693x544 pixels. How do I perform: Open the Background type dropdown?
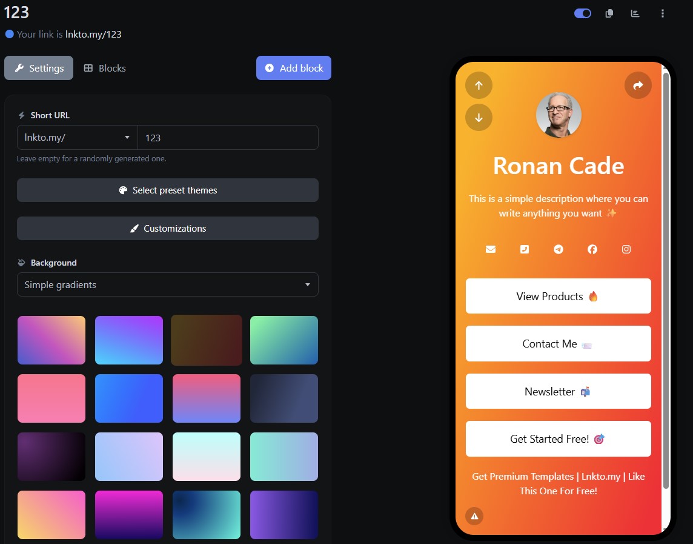pyautogui.click(x=167, y=284)
